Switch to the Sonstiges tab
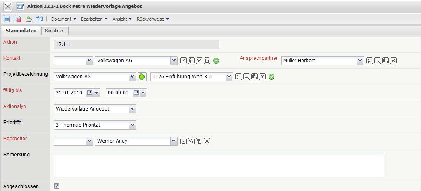Screen dimensions: 421x191 click(55, 31)
